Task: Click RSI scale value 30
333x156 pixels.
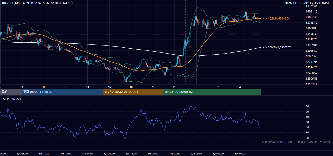Action: pos(307,133)
